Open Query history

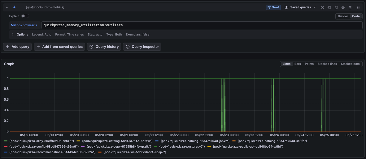(104, 47)
